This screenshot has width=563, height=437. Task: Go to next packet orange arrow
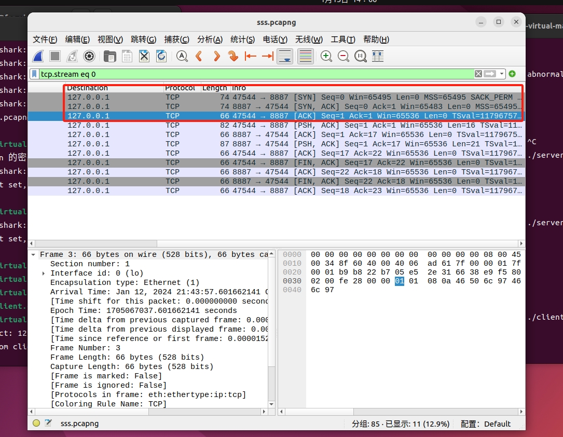216,56
